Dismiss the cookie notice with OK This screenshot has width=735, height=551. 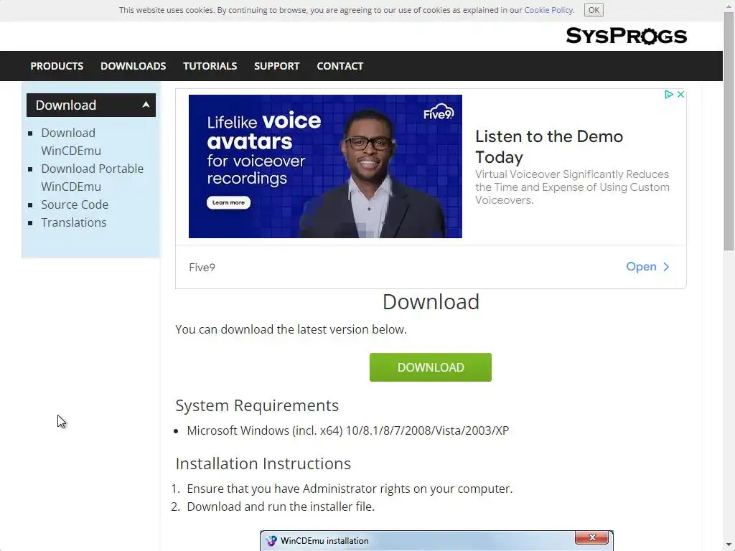(x=594, y=10)
